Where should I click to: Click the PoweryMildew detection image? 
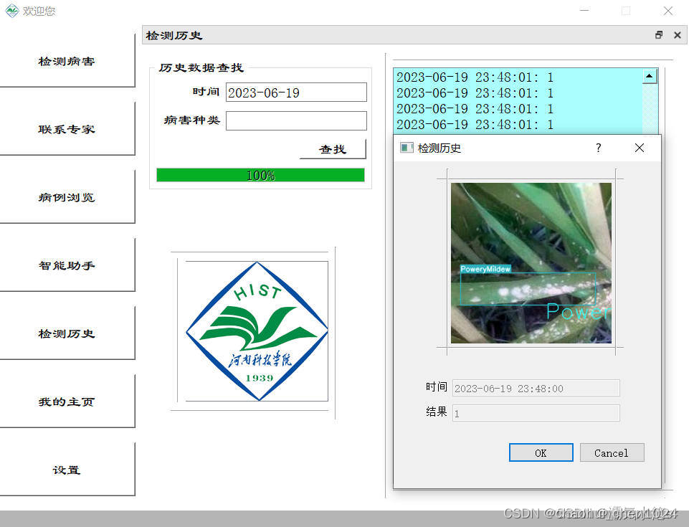(x=531, y=263)
